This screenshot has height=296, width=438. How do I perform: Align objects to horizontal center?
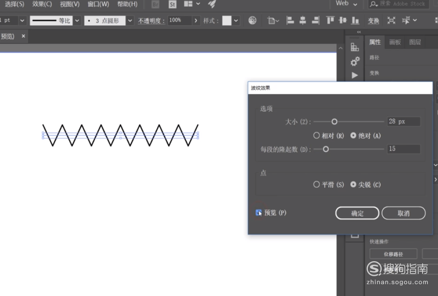click(303, 20)
